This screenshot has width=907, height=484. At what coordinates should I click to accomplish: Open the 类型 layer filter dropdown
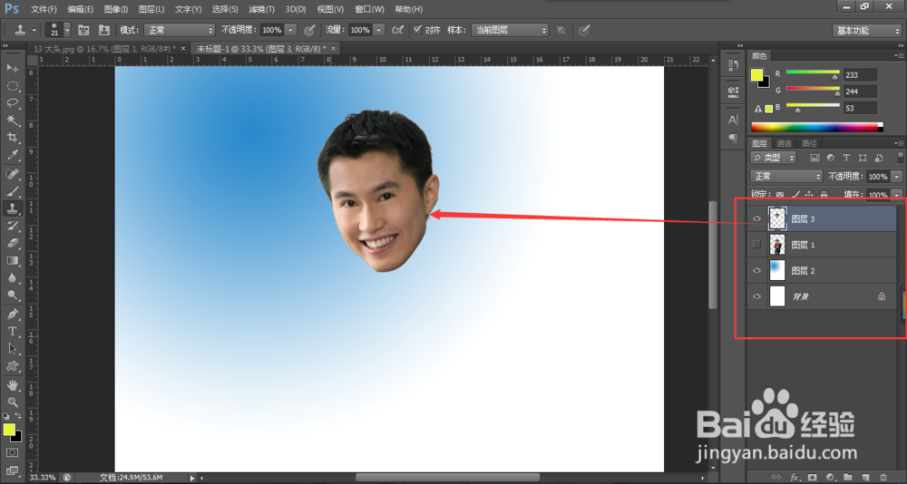click(774, 158)
